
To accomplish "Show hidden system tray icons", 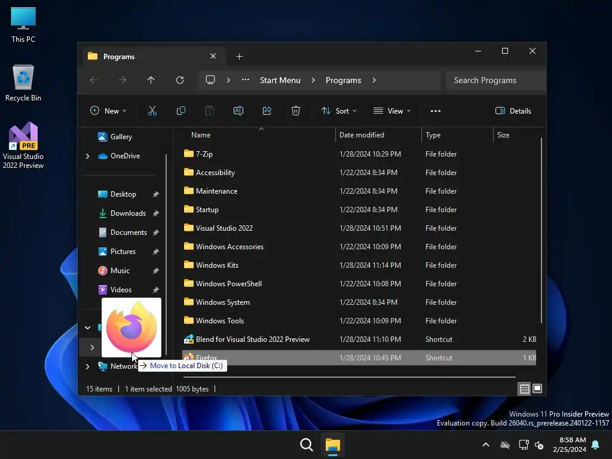I will 486,445.
